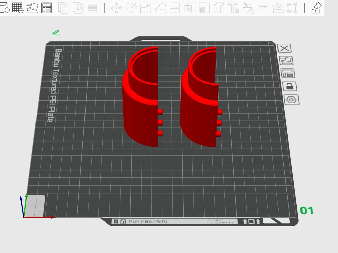Remove plate with the X button

284,48
